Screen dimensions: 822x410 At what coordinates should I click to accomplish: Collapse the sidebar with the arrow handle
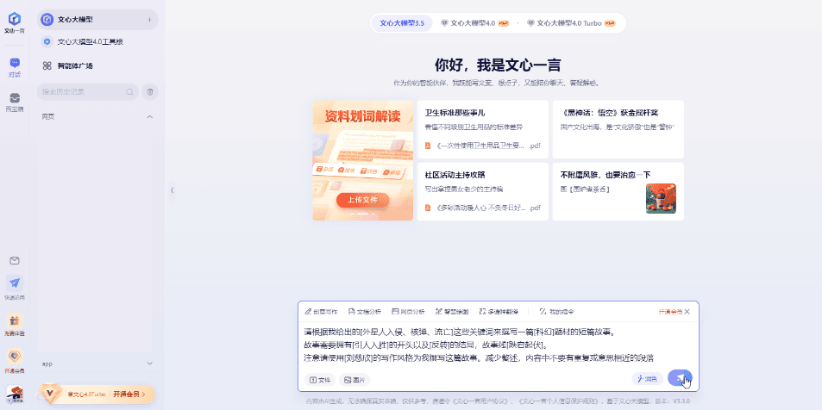pos(172,190)
